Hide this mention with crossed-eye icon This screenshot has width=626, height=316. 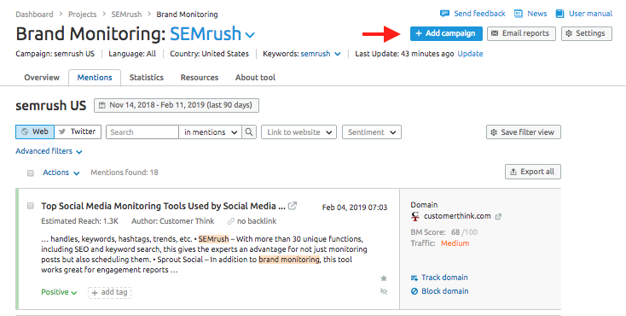pos(384,291)
